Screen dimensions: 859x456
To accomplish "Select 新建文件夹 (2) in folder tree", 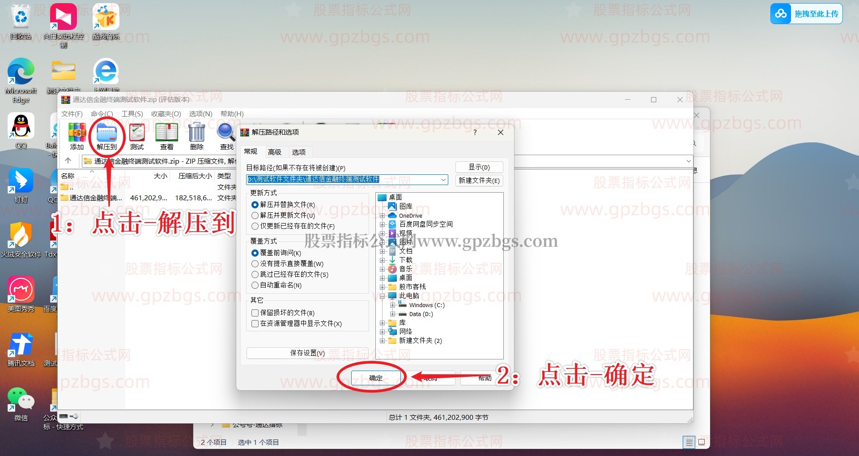I will [421, 341].
